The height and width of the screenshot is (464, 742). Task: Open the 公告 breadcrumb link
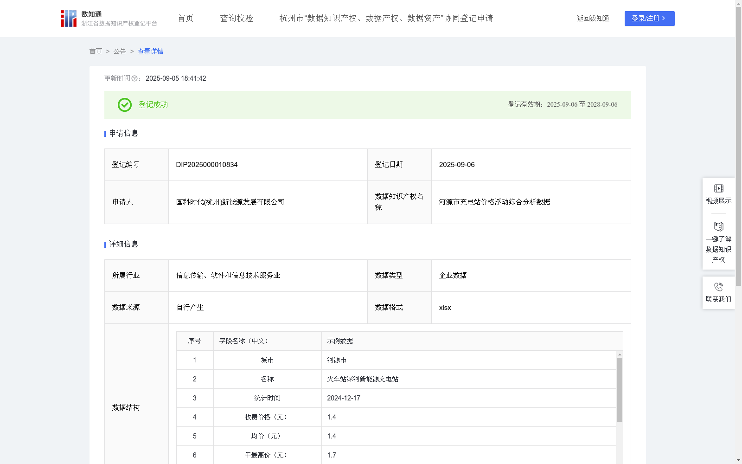pos(120,52)
